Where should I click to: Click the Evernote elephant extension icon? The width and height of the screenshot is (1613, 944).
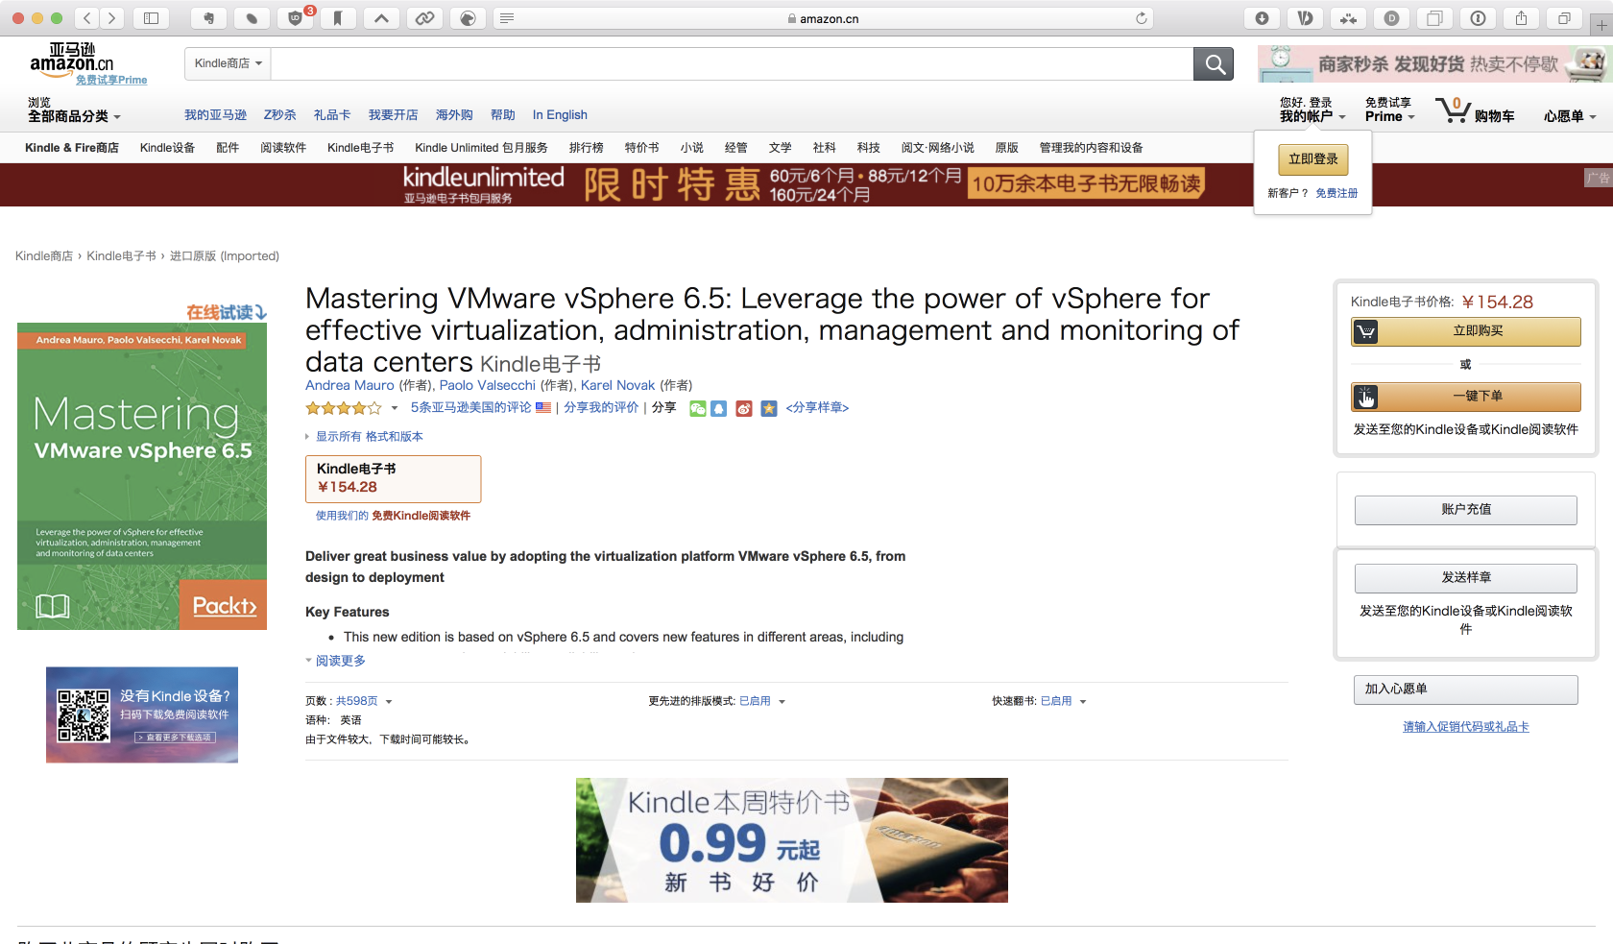pyautogui.click(x=208, y=18)
